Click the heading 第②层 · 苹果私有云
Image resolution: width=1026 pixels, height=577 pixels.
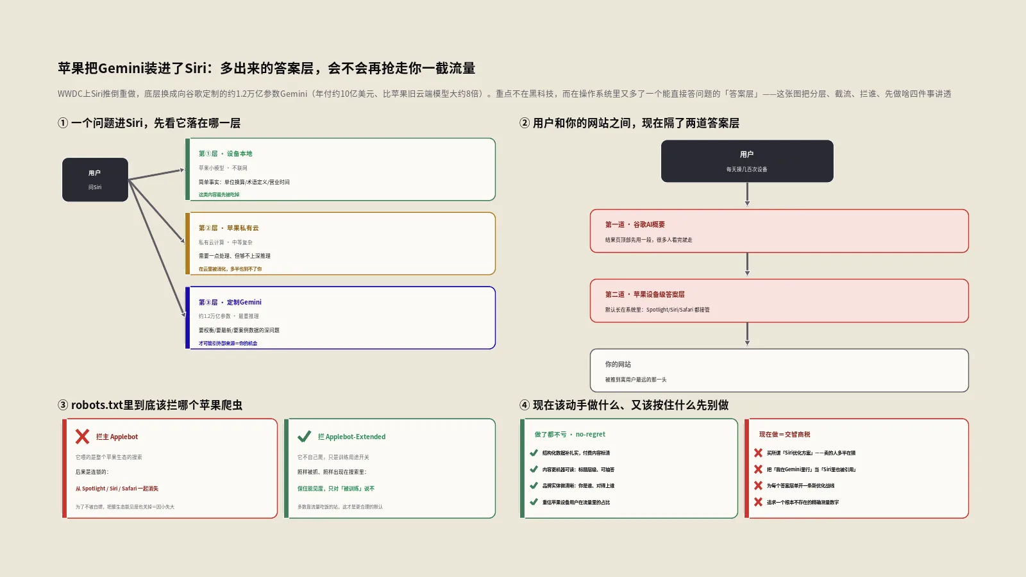click(228, 228)
